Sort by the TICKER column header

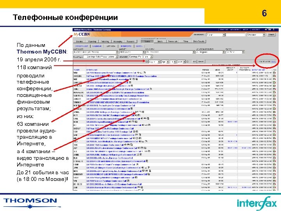76,70
